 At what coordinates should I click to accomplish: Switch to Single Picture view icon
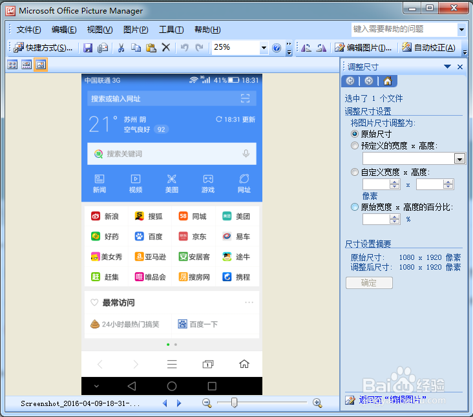[x=41, y=65]
